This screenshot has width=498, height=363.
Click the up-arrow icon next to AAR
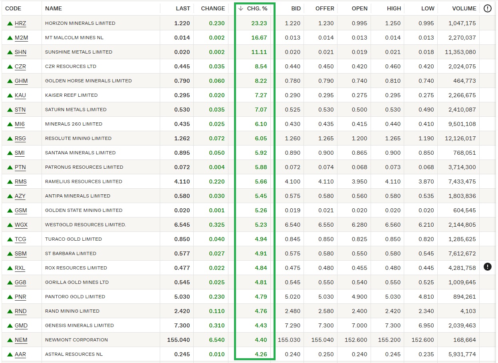(x=10, y=355)
